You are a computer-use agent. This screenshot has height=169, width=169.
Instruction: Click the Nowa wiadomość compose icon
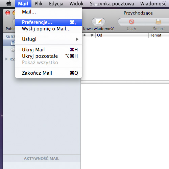click(x=99, y=22)
